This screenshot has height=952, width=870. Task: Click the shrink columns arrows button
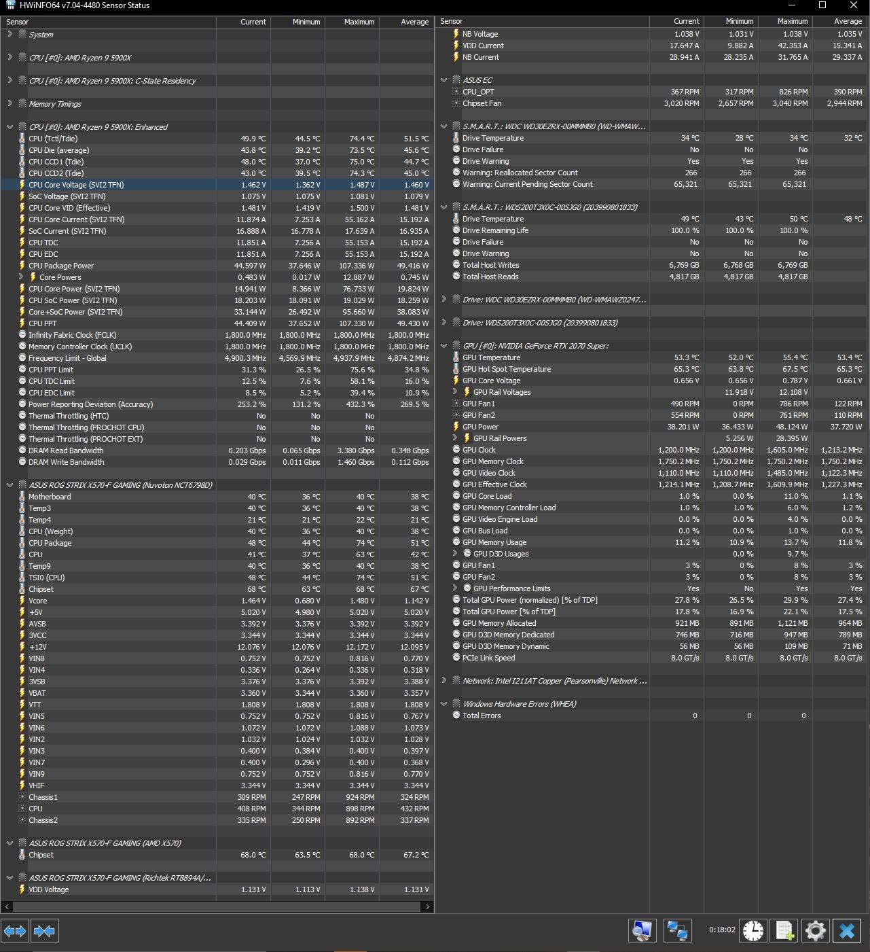click(44, 930)
